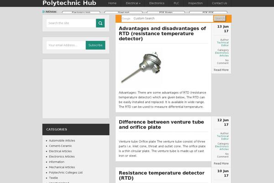Go to Home in the navigation bar
The height and width of the screenshot is (183, 274).
(112, 3)
